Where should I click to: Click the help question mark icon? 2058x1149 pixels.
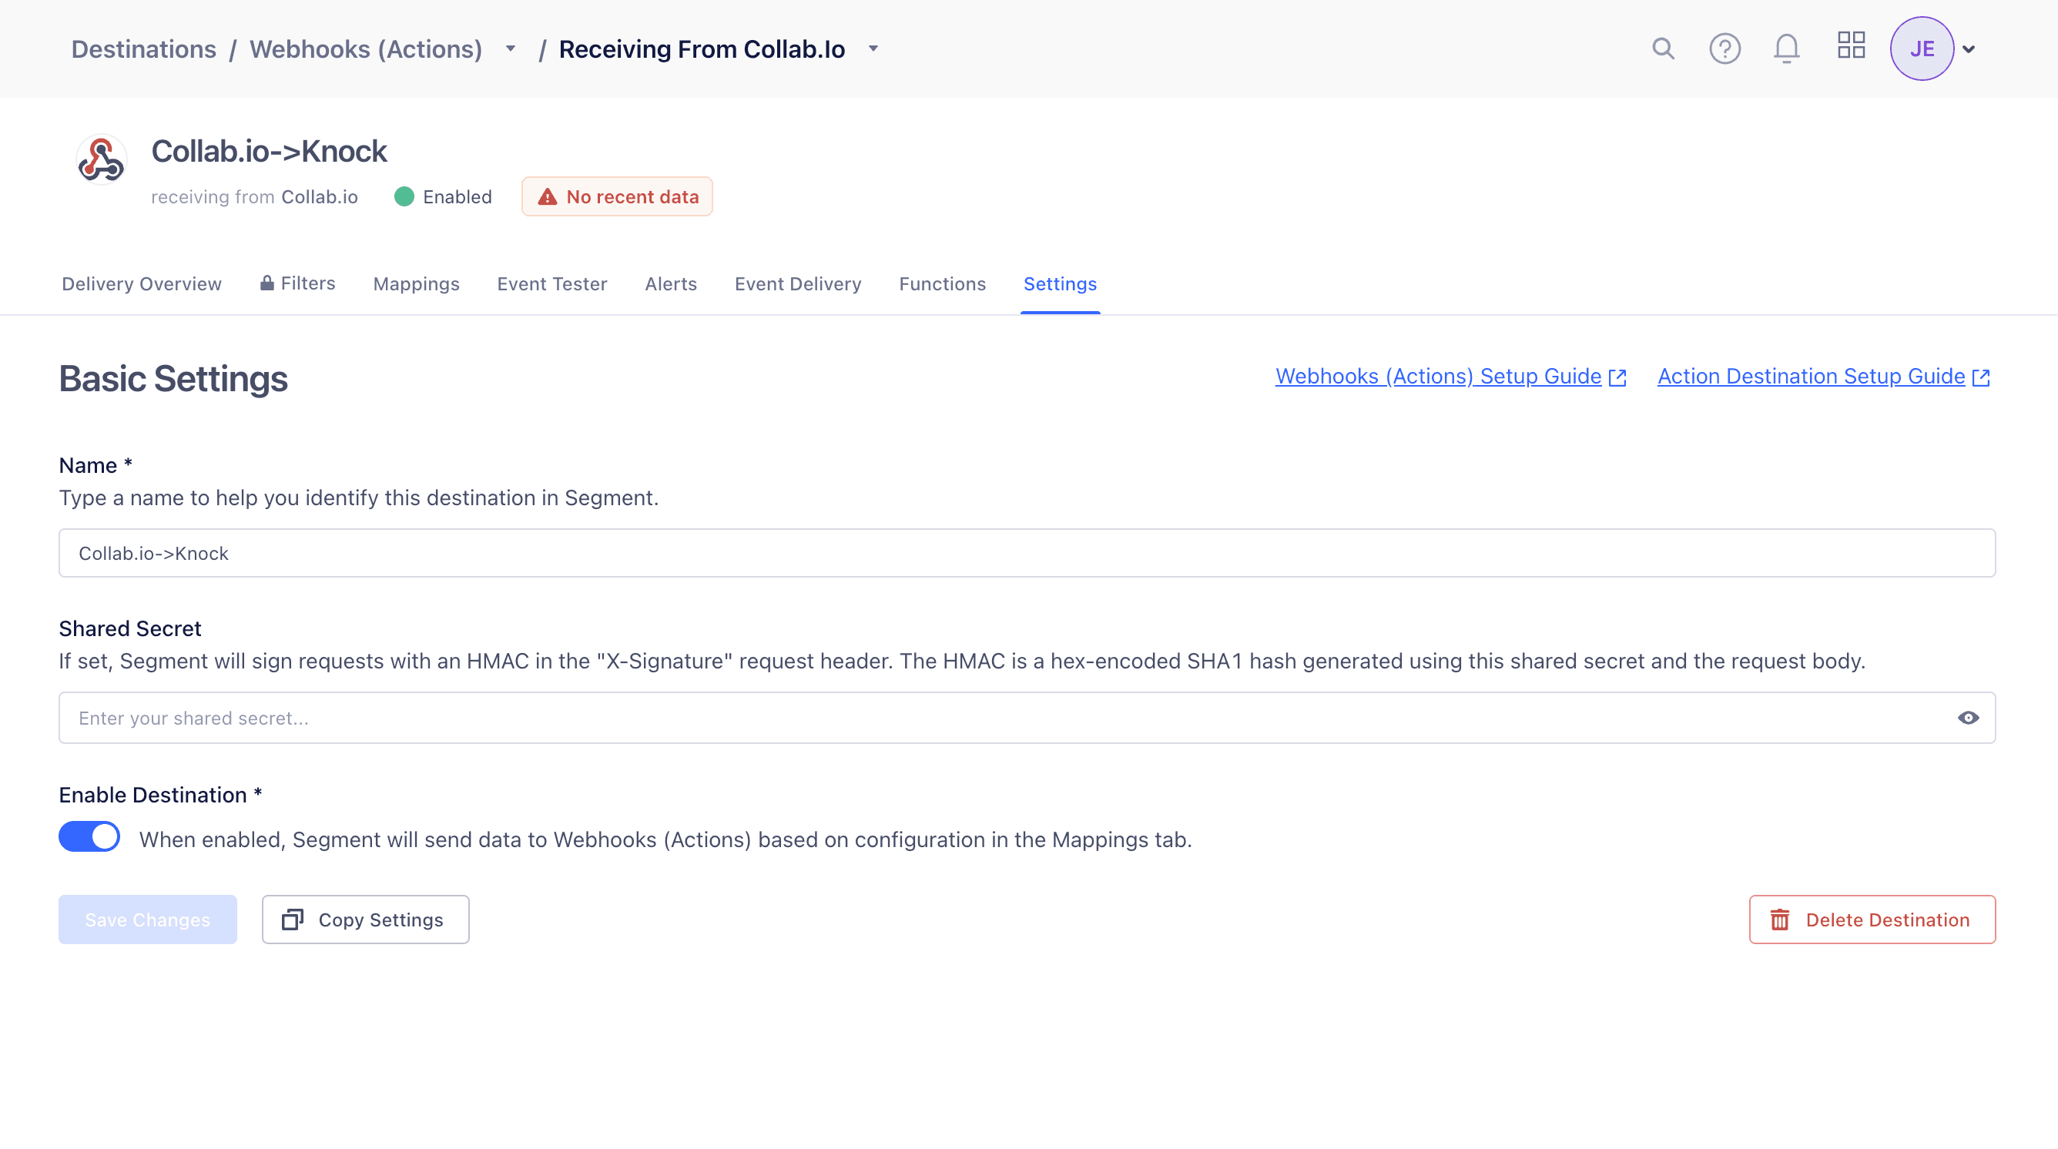1724,49
